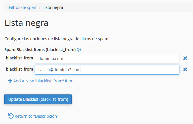This screenshot has height=124, width=193.
Task: Click the plus icon for new item
Action: pyautogui.click(x=10, y=81)
